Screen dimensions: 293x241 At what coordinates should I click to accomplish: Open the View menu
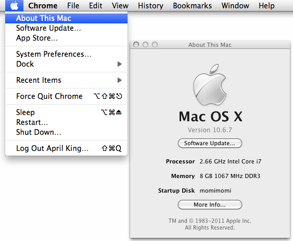click(120, 6)
